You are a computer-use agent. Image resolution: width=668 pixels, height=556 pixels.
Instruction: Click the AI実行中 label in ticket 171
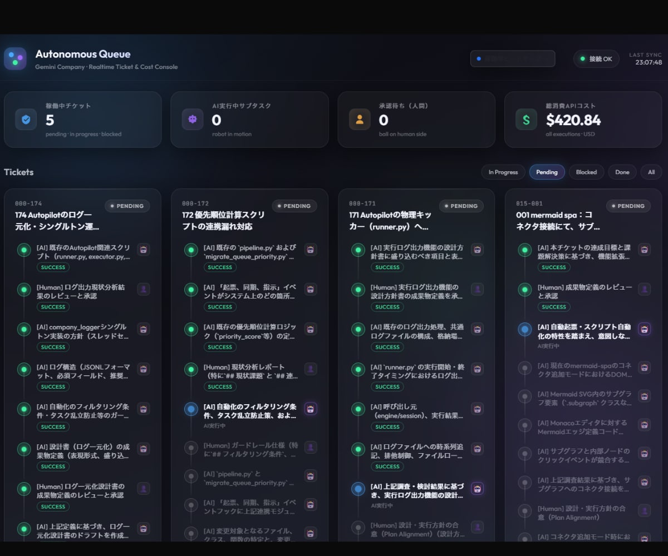coord(381,505)
